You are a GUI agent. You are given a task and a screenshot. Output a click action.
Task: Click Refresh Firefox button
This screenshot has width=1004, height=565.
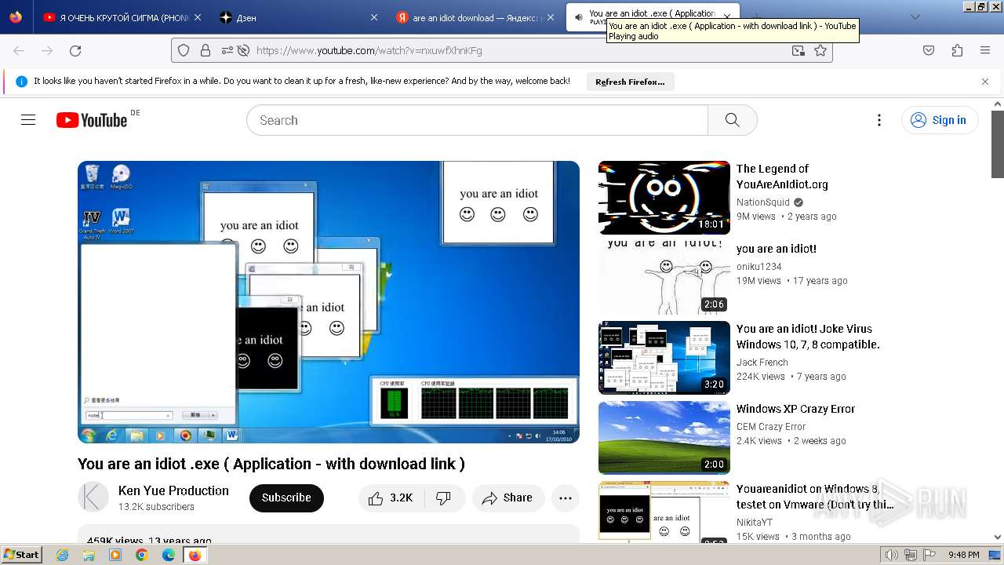[x=630, y=82]
